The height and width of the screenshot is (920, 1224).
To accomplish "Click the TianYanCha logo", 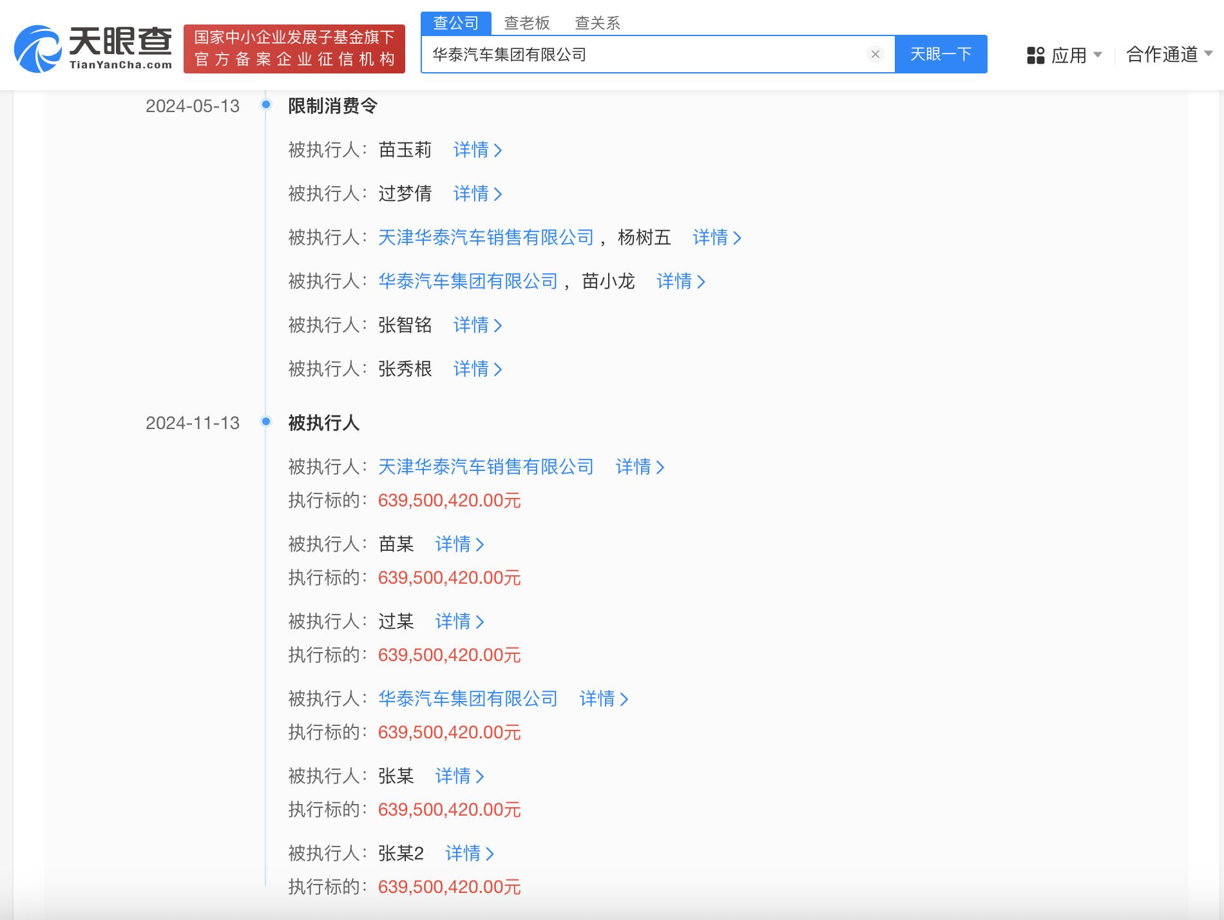I will pyautogui.click(x=93, y=49).
